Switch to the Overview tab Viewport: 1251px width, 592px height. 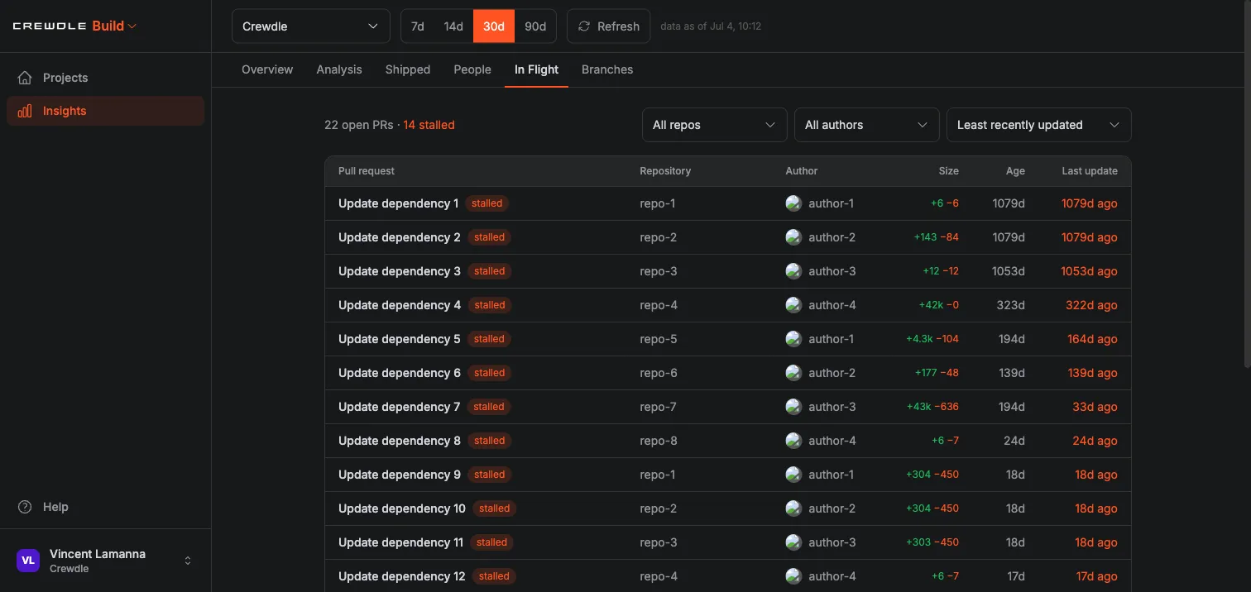[x=267, y=69]
